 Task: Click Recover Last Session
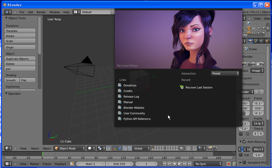pos(199,87)
